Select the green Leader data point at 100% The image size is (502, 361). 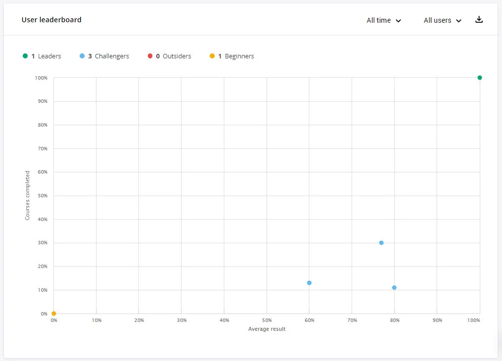click(x=479, y=78)
